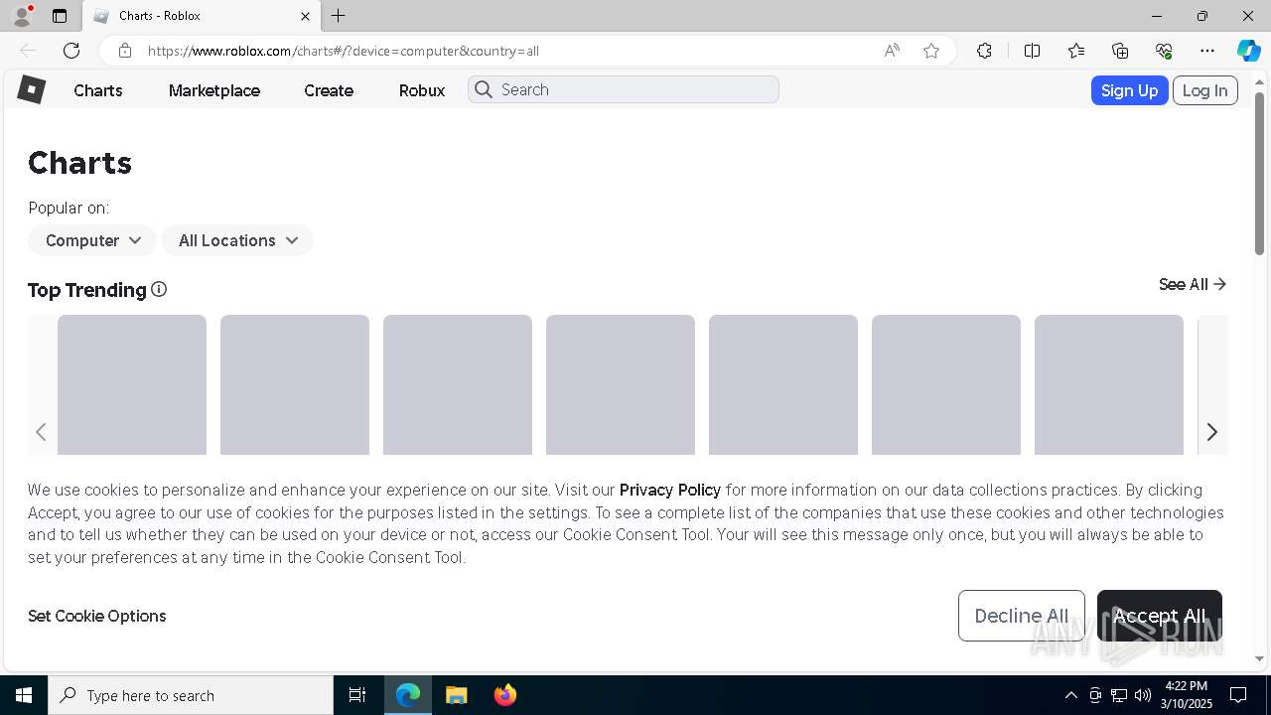Click the carousel previous arrow
The width and height of the screenshot is (1271, 715).
pos(41,432)
